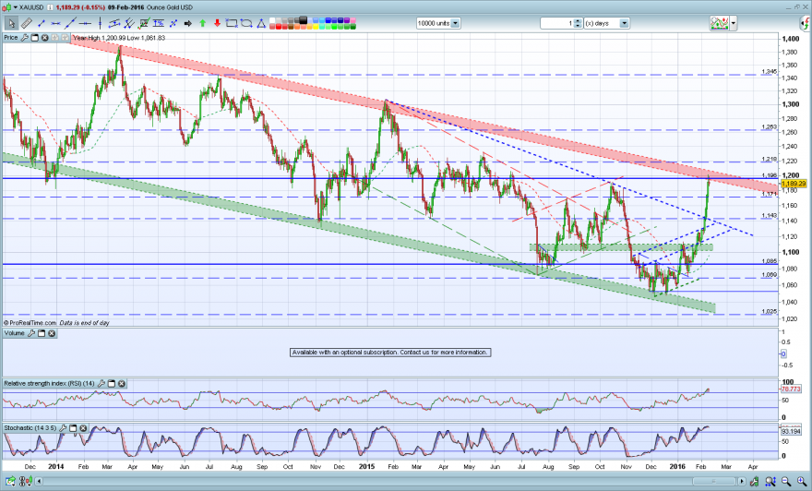The height and width of the screenshot is (491, 812).
Task: Choose the horizontal line drawing tool
Action: (x=85, y=23)
